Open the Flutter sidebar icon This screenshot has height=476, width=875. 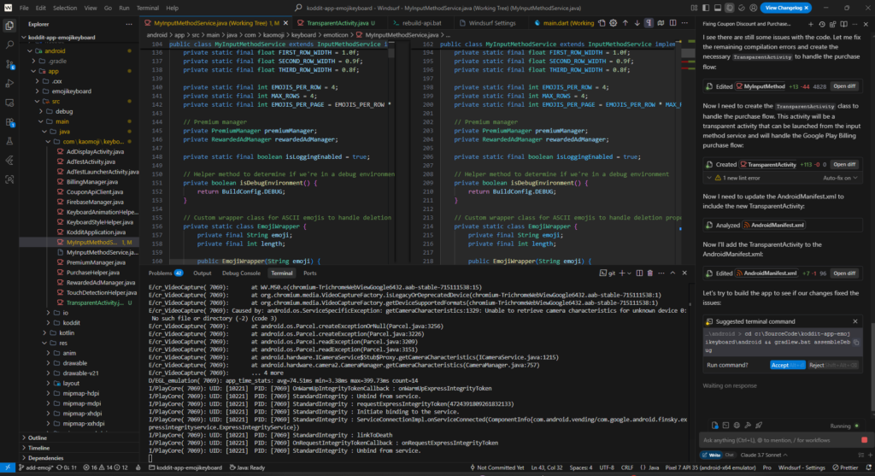coord(9,160)
